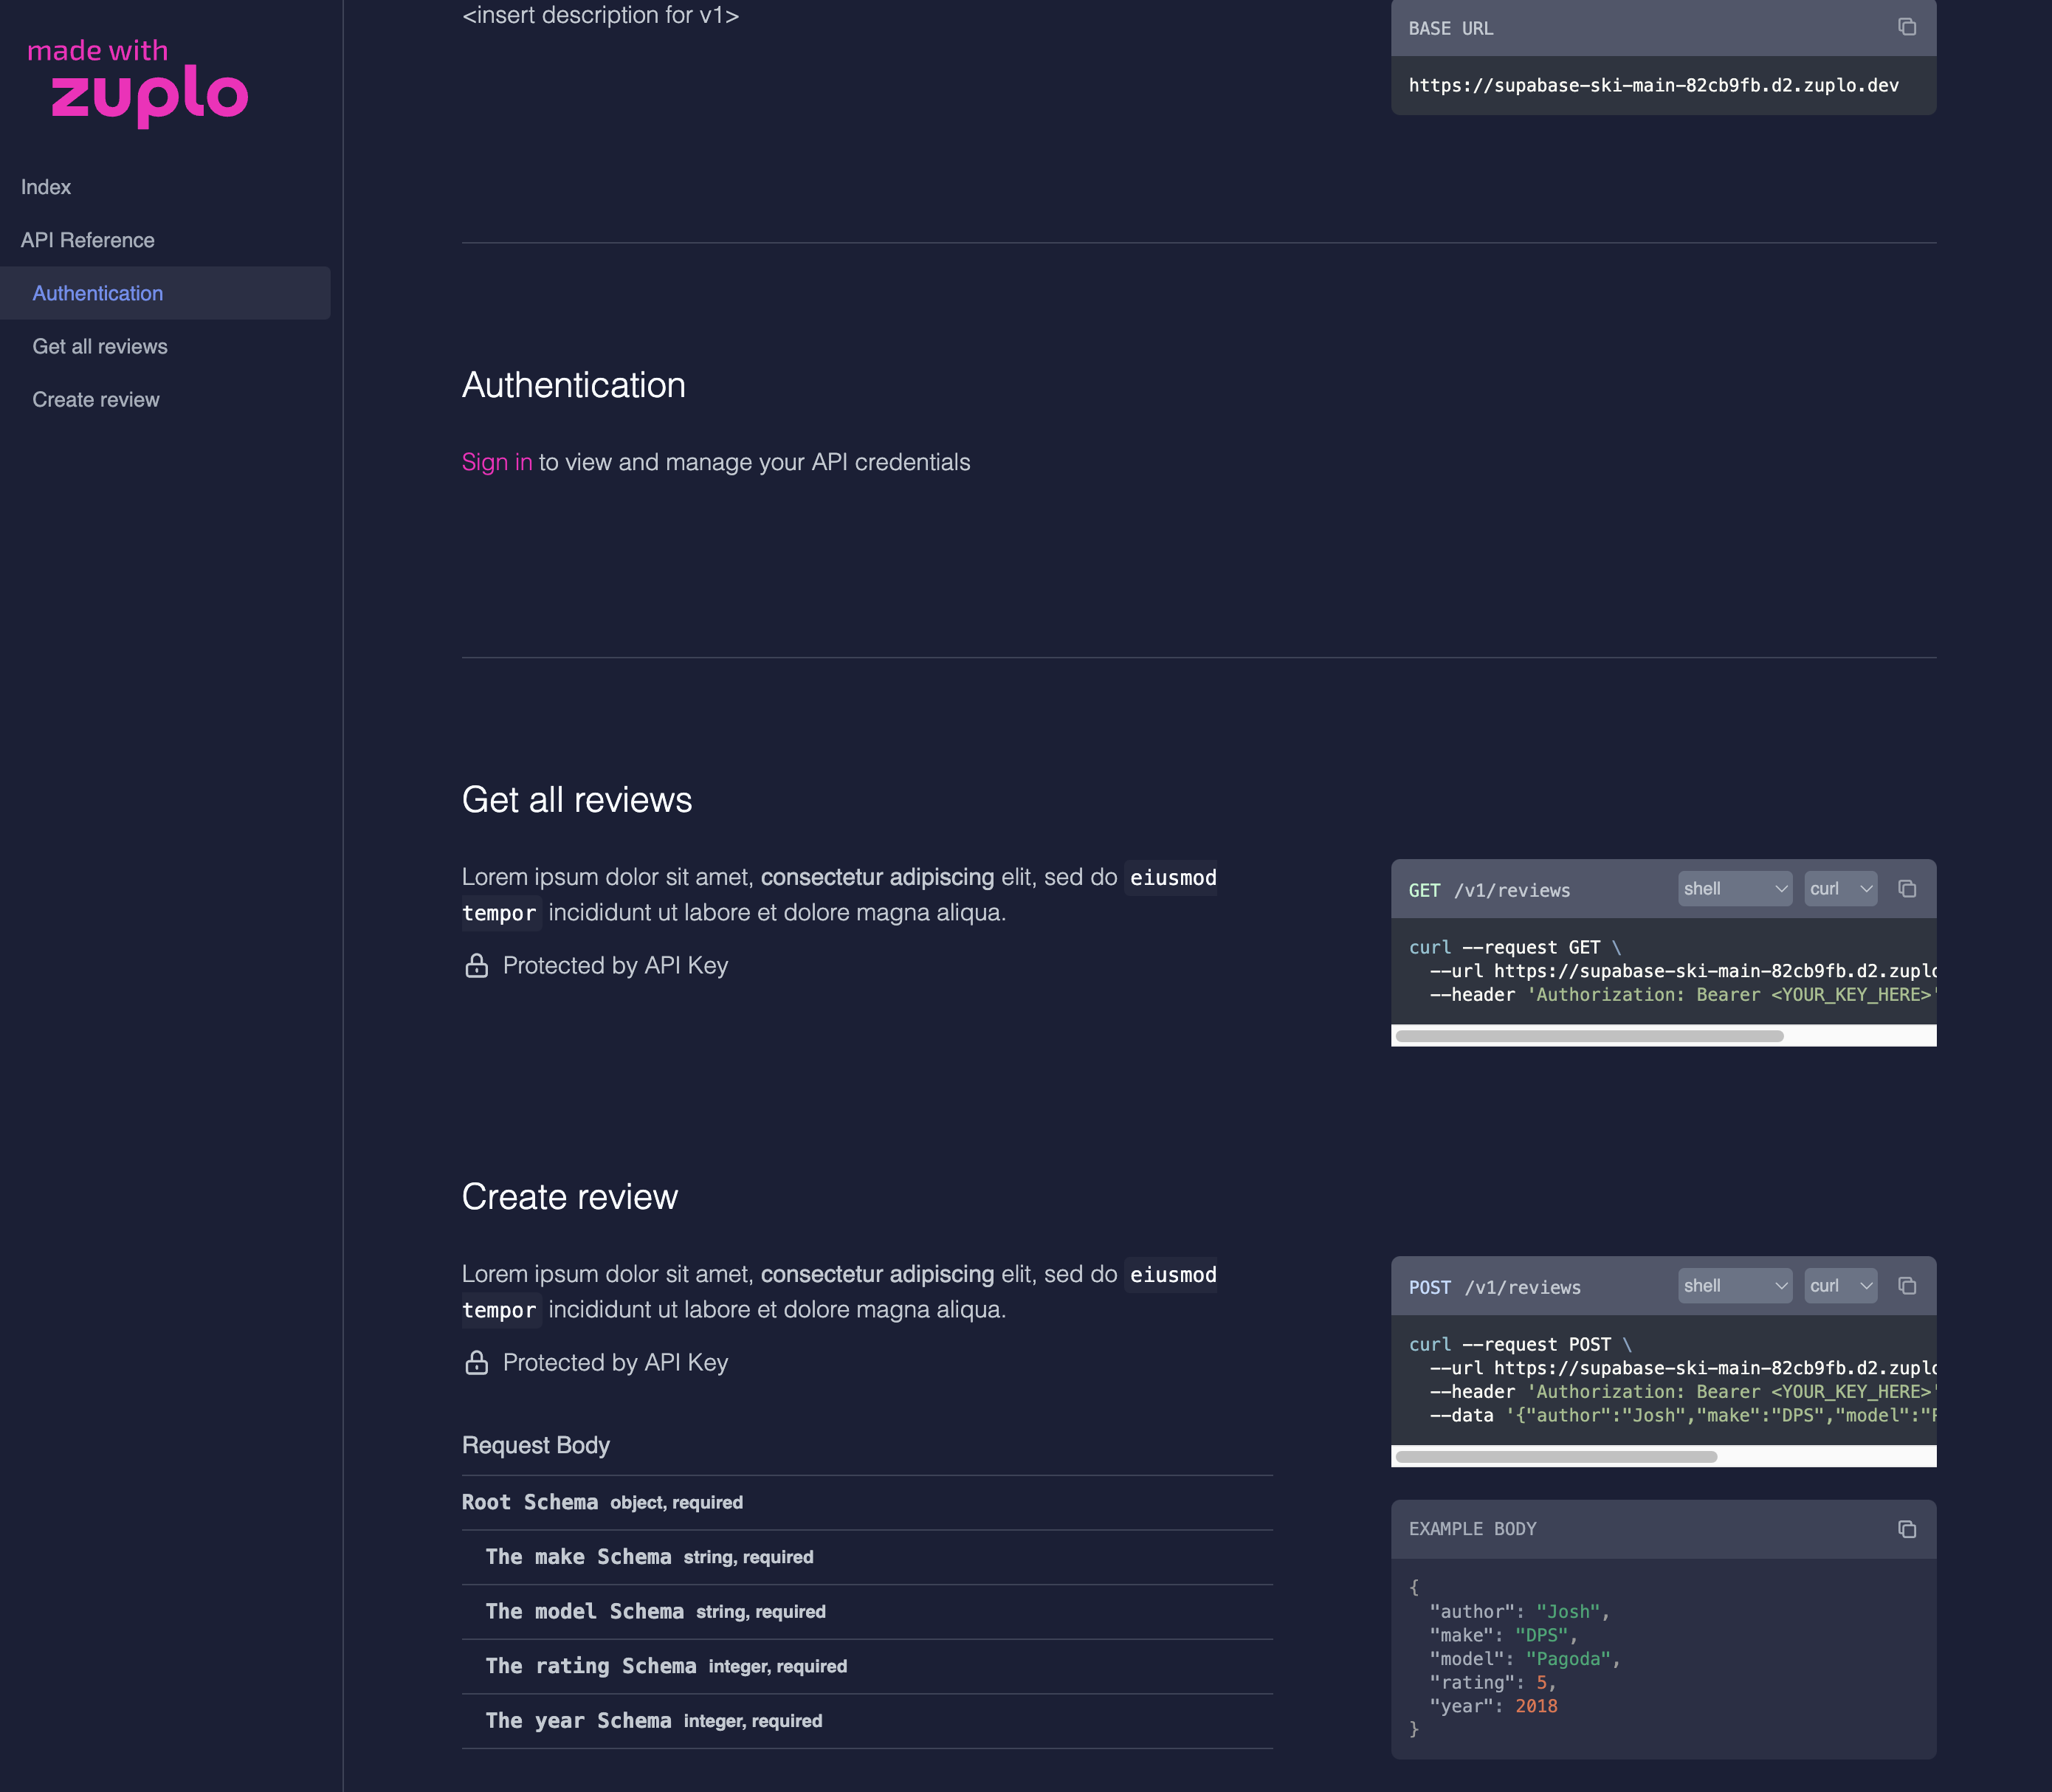Click the copy icon next to top BASE URL
This screenshot has width=2052, height=1792.
point(1907,26)
